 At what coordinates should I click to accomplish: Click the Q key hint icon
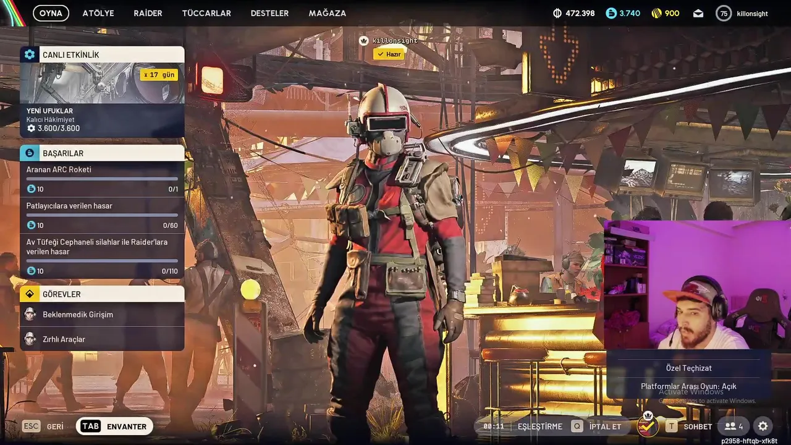point(577,426)
